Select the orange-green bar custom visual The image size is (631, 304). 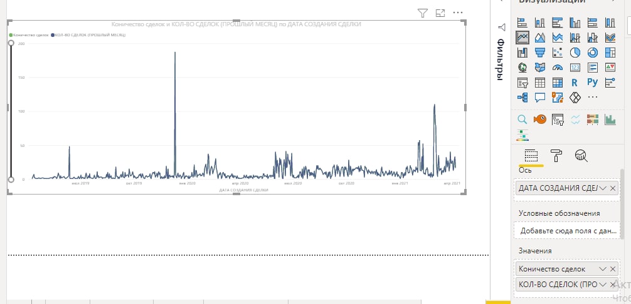pos(592,119)
